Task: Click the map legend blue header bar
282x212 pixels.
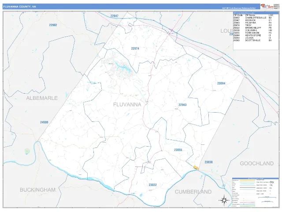Action: [x=256, y=178]
